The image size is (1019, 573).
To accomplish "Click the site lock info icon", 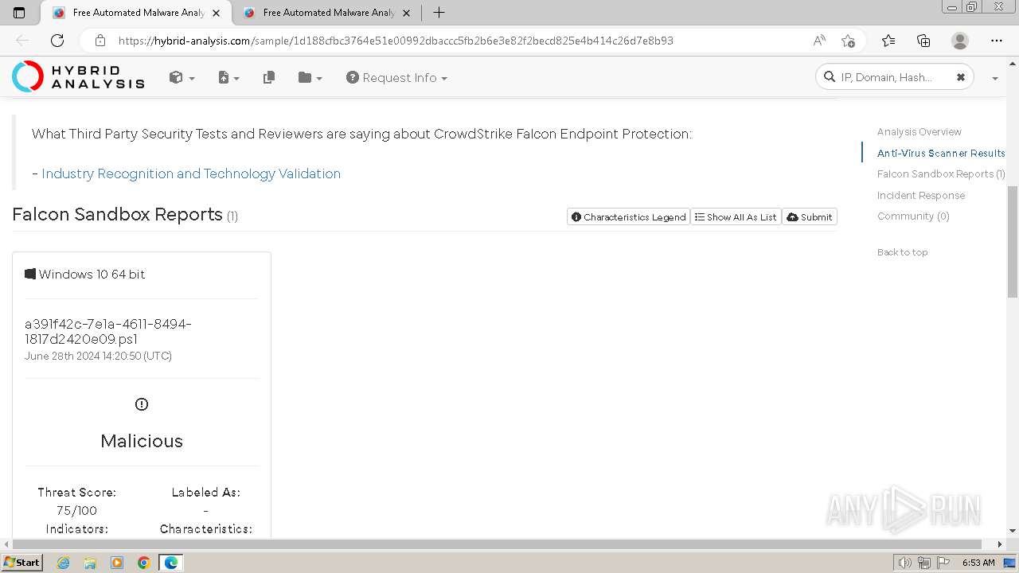I will tap(100, 41).
